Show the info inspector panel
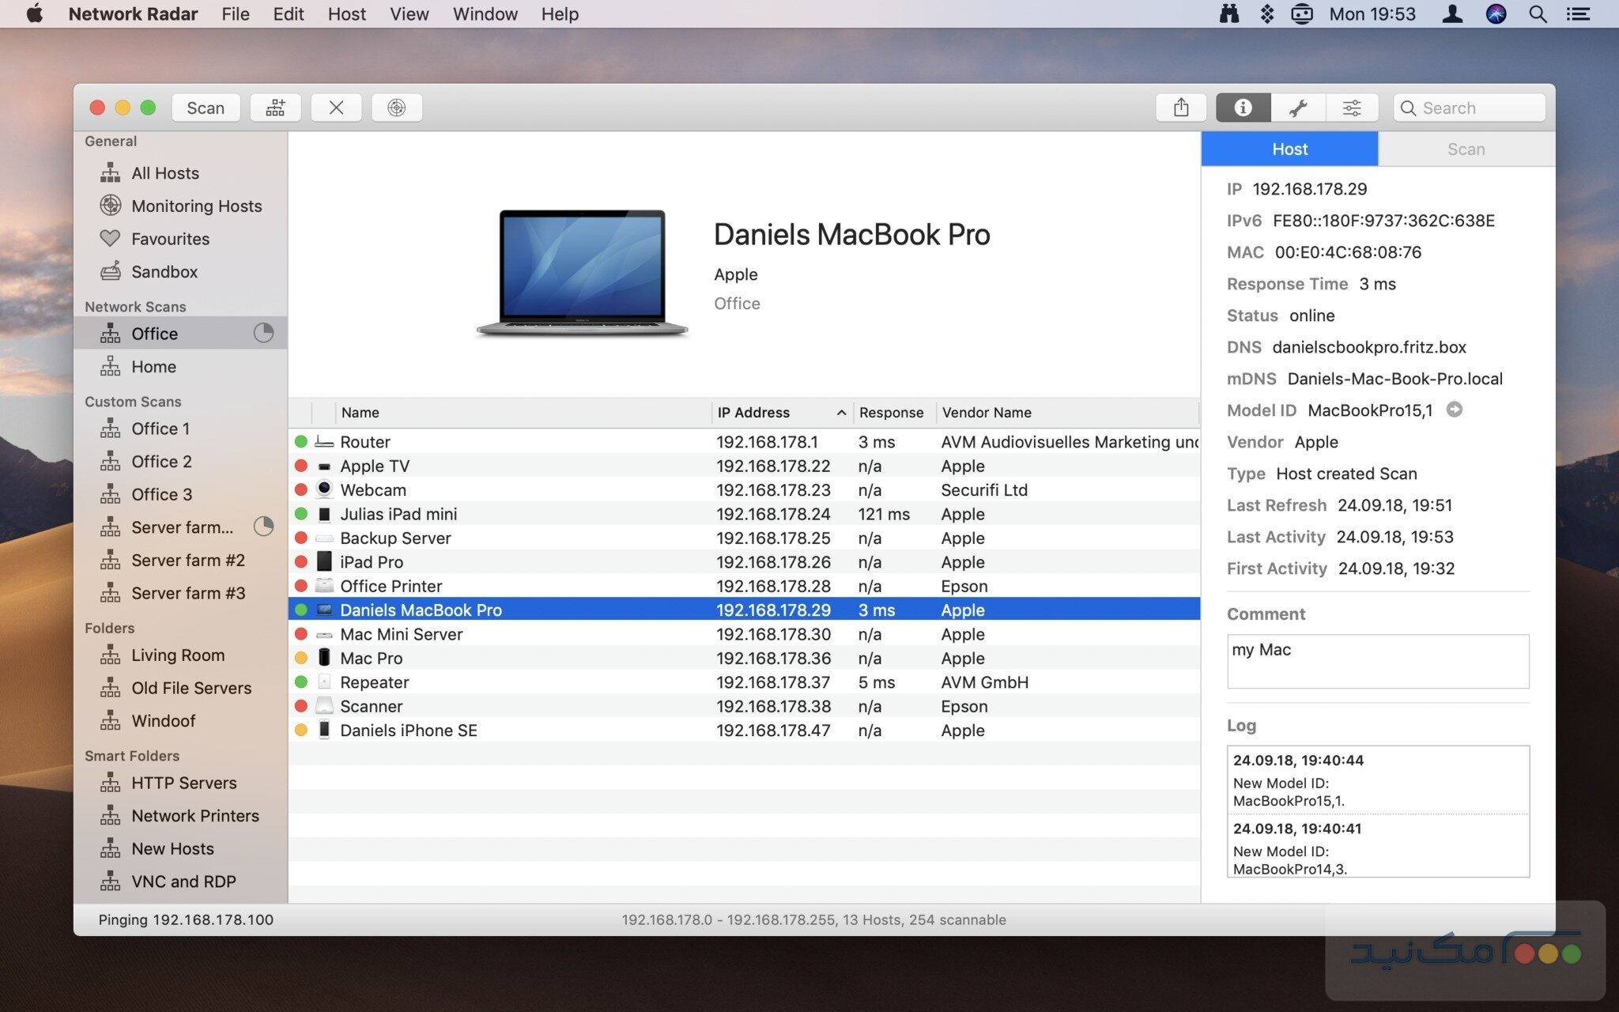This screenshot has width=1619, height=1012. [x=1243, y=108]
